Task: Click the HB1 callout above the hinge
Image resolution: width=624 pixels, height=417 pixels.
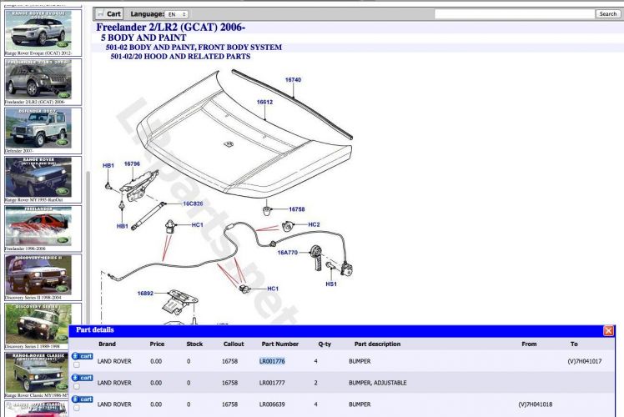Action: [x=108, y=166]
